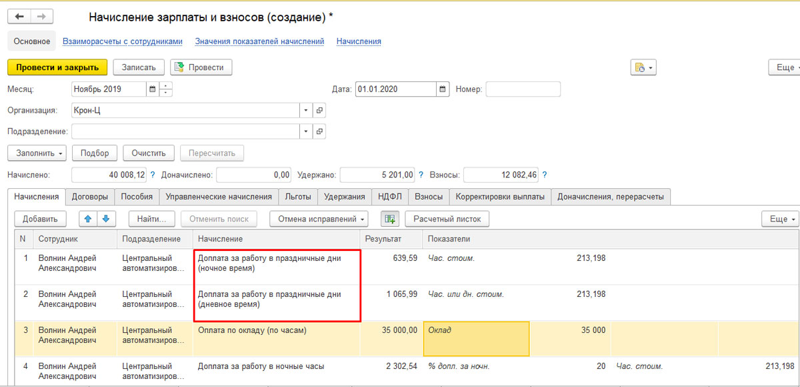The height and width of the screenshot is (387, 800).
Task: Open the calendar picker for Дата
Action: (443, 89)
